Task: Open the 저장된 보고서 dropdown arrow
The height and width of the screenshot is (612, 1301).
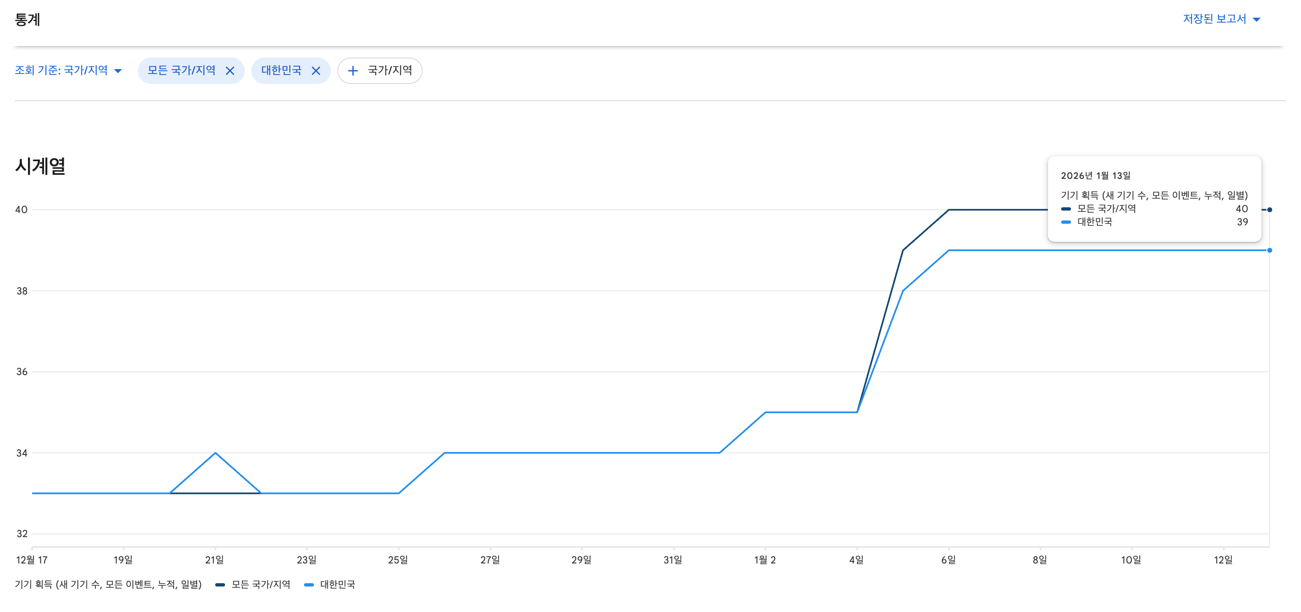Action: [1257, 20]
